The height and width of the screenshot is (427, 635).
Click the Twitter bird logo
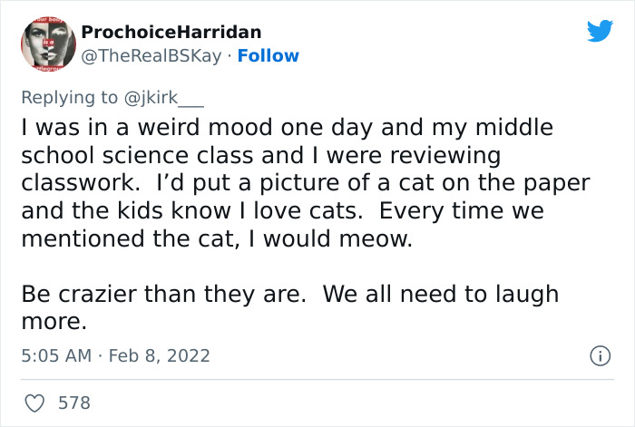[x=600, y=31]
